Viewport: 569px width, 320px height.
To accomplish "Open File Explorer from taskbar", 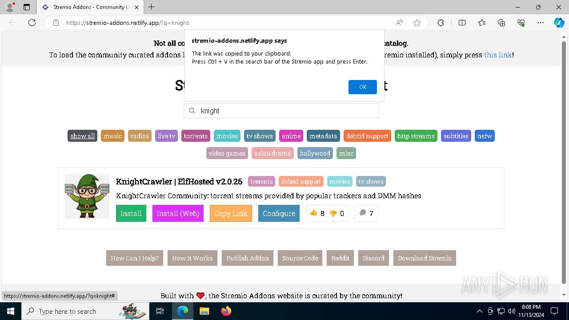I will coord(204,311).
